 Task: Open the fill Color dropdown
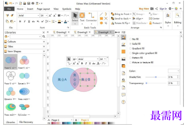[x=174, y=71]
